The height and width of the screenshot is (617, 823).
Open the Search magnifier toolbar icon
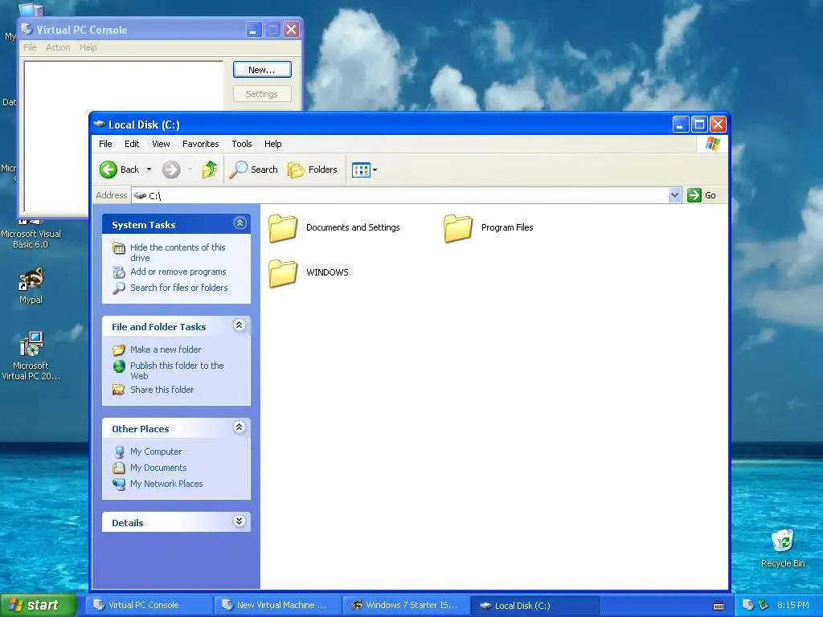[x=238, y=170]
